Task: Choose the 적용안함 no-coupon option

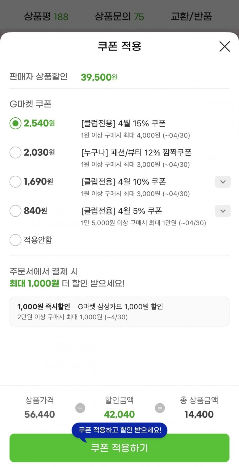Action: click(x=15, y=240)
